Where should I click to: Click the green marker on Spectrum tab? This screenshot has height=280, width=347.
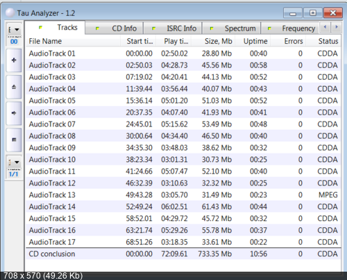coord(212,28)
